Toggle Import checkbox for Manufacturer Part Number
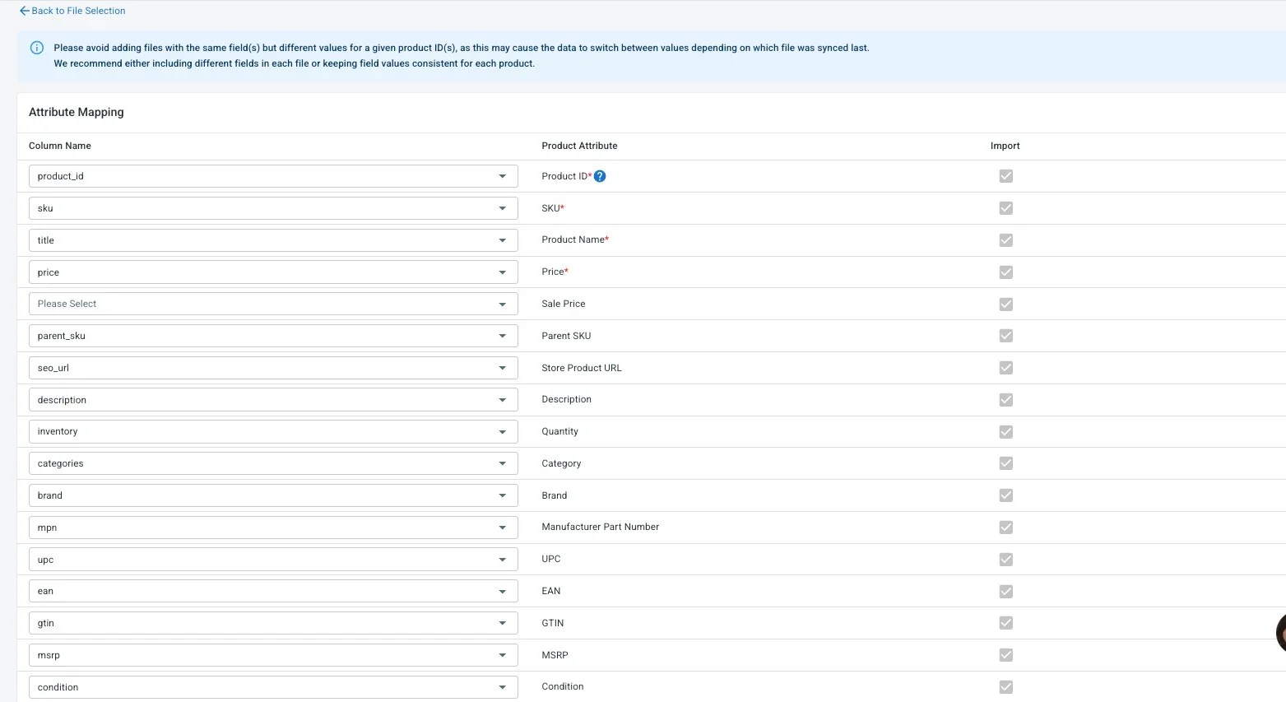The width and height of the screenshot is (1286, 702). [x=1005, y=528]
